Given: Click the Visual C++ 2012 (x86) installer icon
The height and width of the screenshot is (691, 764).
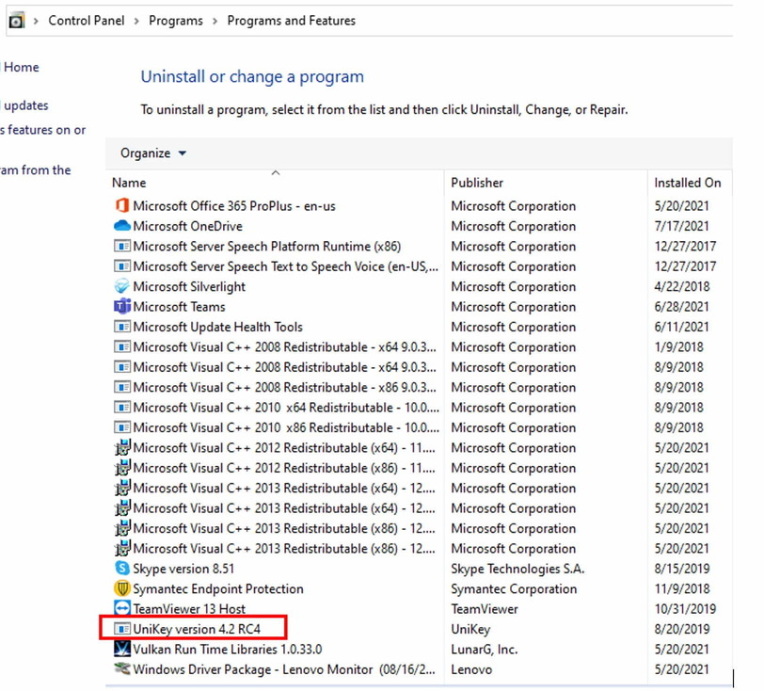Looking at the screenshot, I should coord(121,467).
